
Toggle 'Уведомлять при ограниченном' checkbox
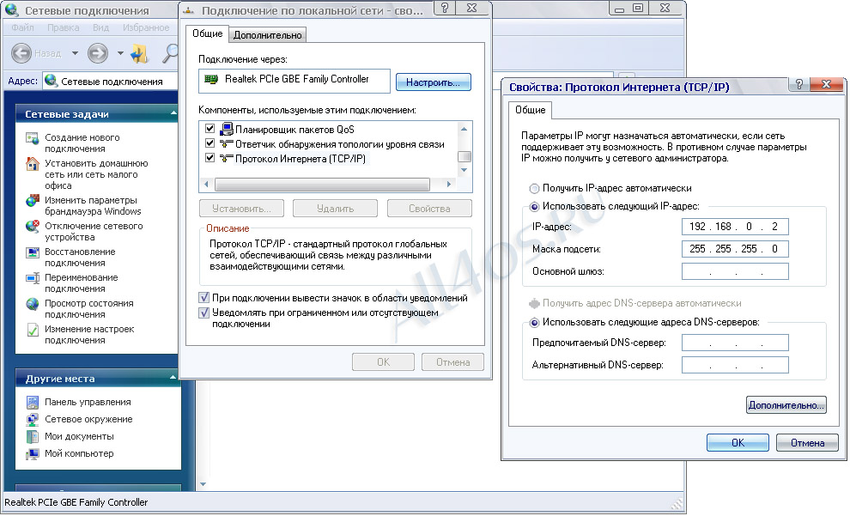coord(203,313)
